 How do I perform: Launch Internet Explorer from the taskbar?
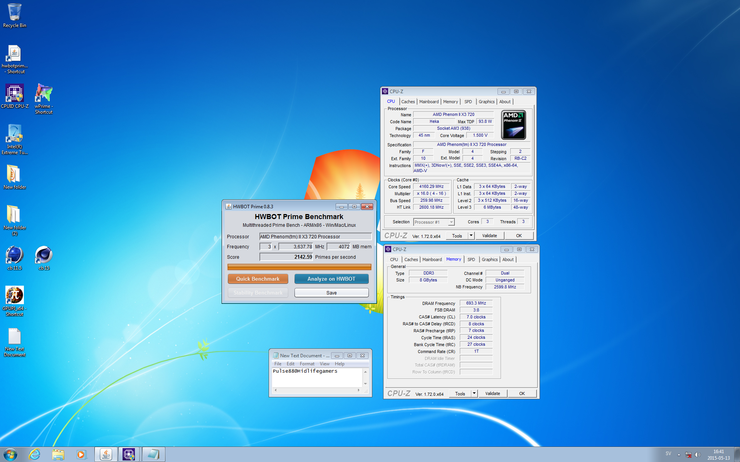[35, 454]
